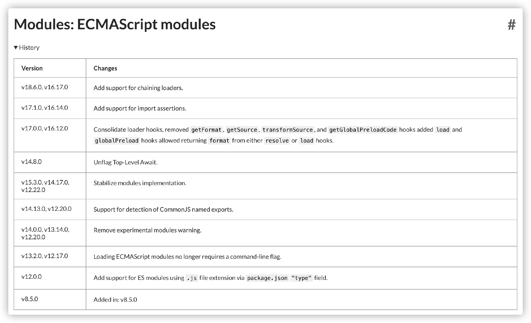Collapse the History disclosure triangle

(x=16, y=48)
